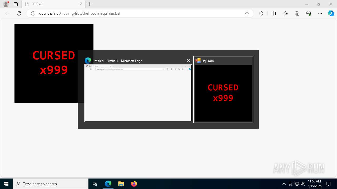Image resolution: width=337 pixels, height=189 pixels.
Task: Open the Favorites list icon
Action: coord(285,13)
